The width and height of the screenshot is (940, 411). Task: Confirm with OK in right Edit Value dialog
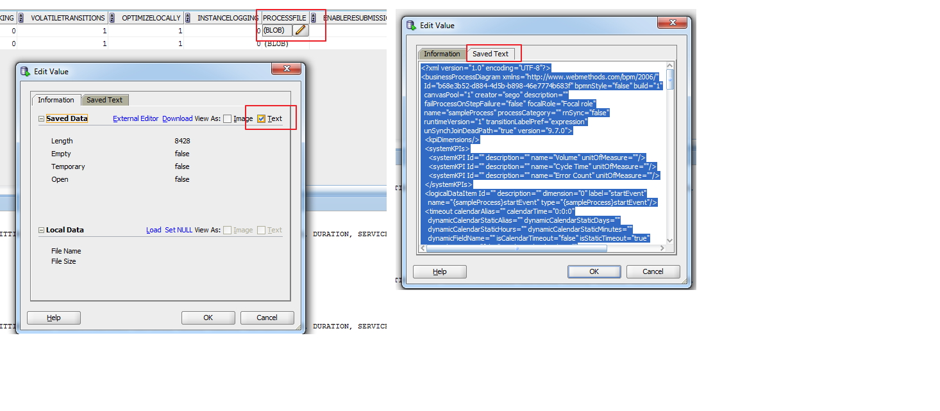(x=594, y=271)
